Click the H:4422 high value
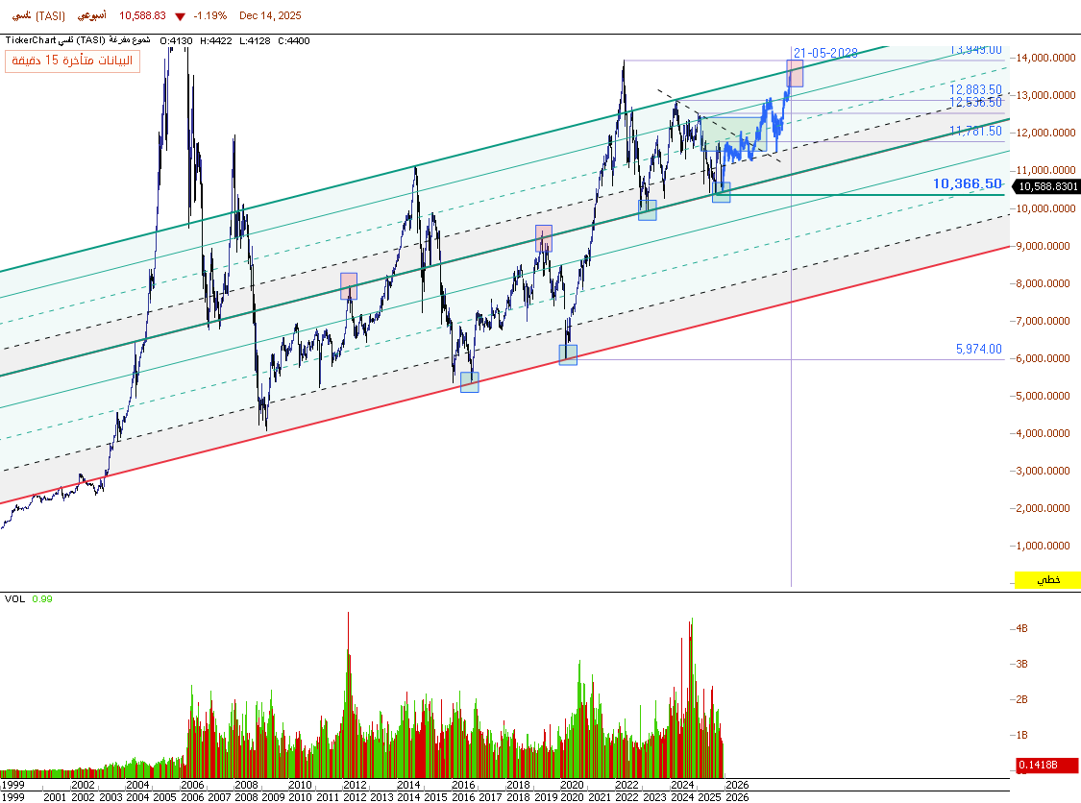 216,40
